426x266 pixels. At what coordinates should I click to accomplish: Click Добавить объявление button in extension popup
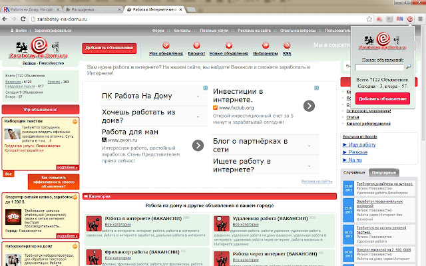pos(383,98)
